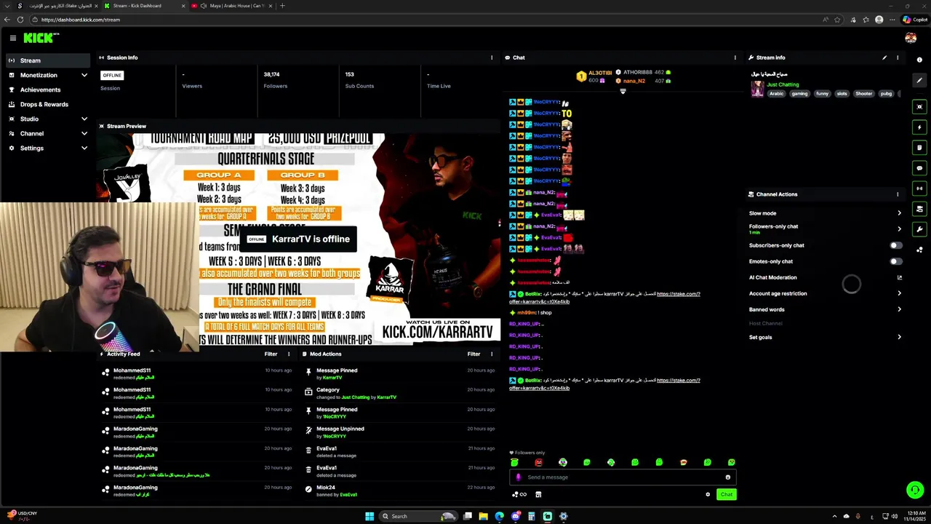Click the Just Chatting category thumbnail
Image resolution: width=931 pixels, height=524 pixels.
coord(757,89)
